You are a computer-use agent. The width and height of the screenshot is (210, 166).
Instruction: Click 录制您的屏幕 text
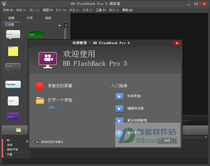60,86
